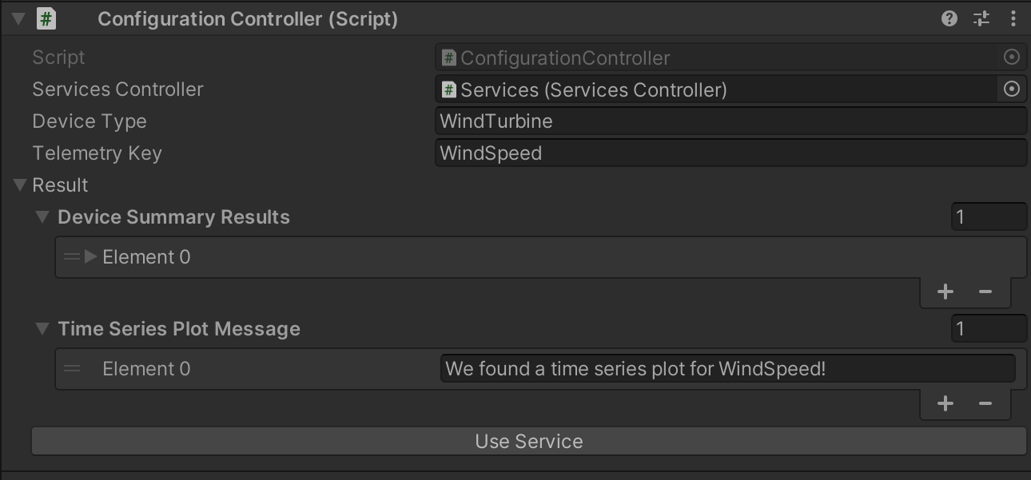Open the component presets sliders icon
Viewport: 1031px width, 480px height.
point(981,18)
